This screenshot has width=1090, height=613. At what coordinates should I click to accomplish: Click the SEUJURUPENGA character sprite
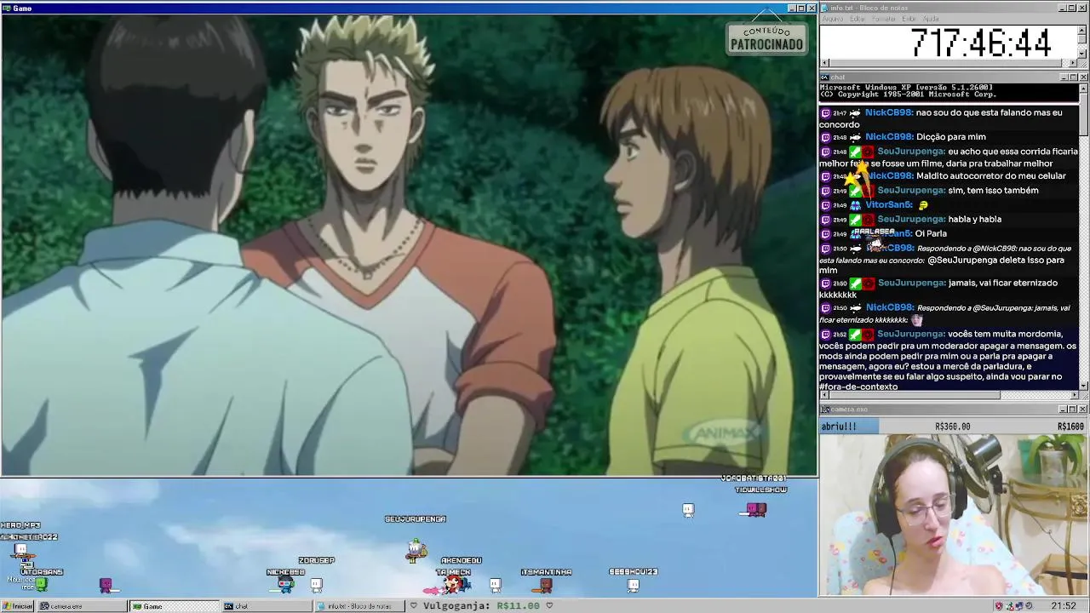pyautogui.click(x=416, y=550)
